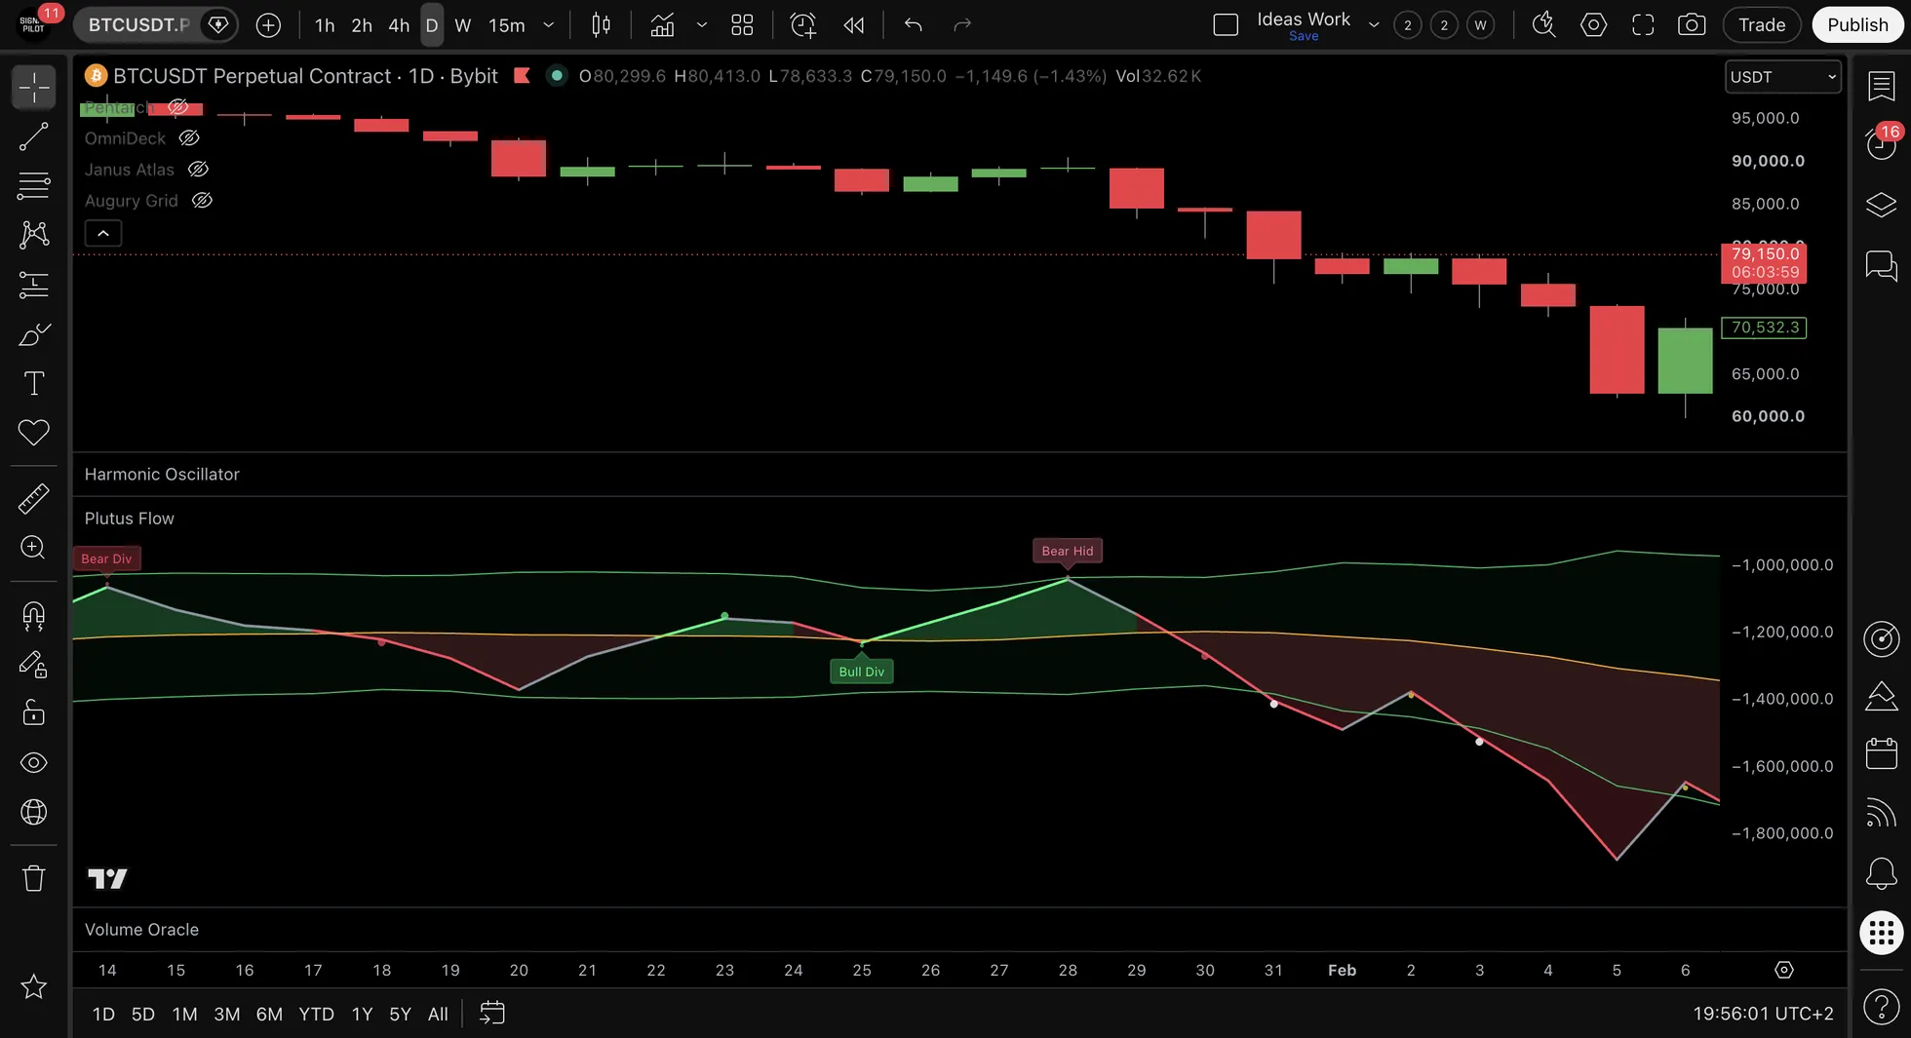The image size is (1911, 1038).
Task: Select the daily D timeframe
Action: pyautogui.click(x=432, y=25)
